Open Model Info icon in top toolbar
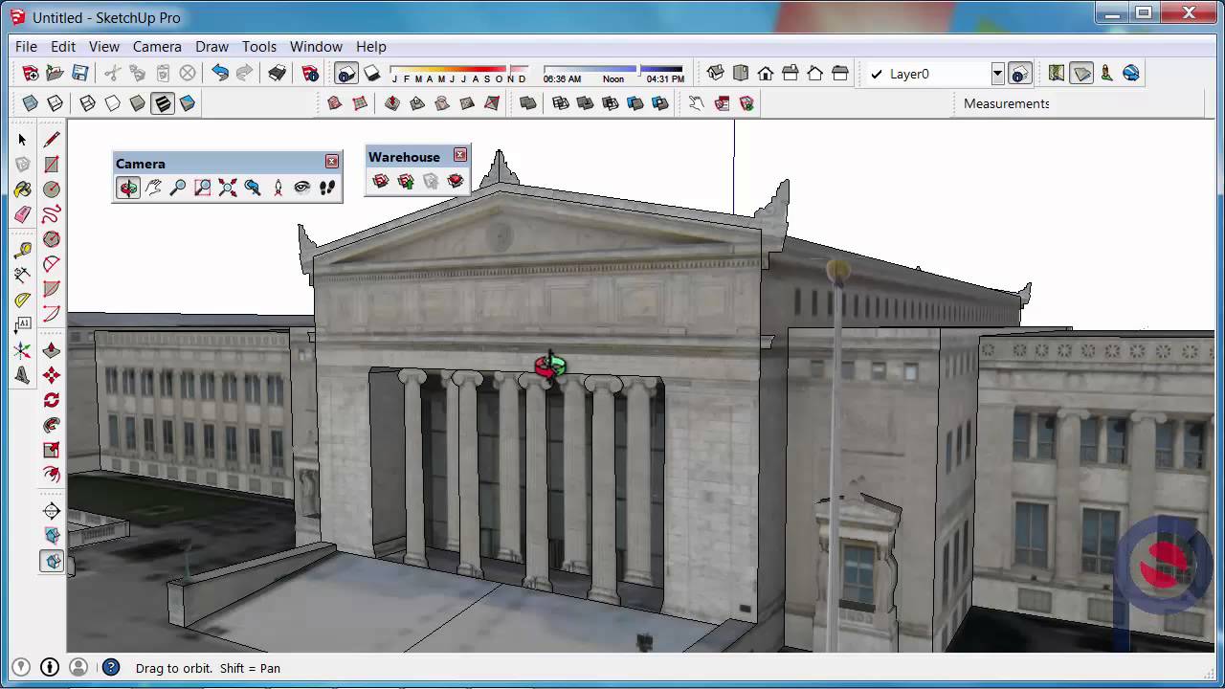Image resolution: width=1225 pixels, height=689 pixels. [310, 73]
